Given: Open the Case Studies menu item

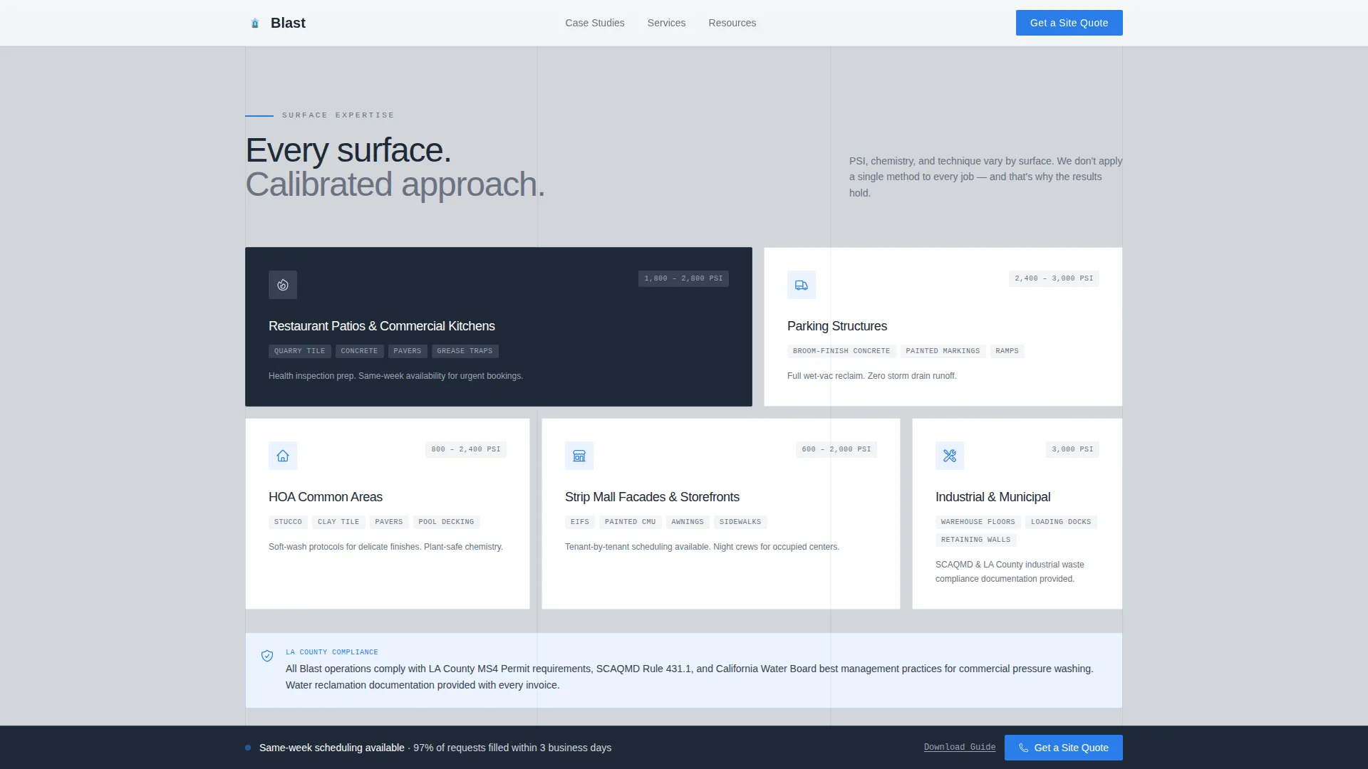Looking at the screenshot, I should coord(595,23).
